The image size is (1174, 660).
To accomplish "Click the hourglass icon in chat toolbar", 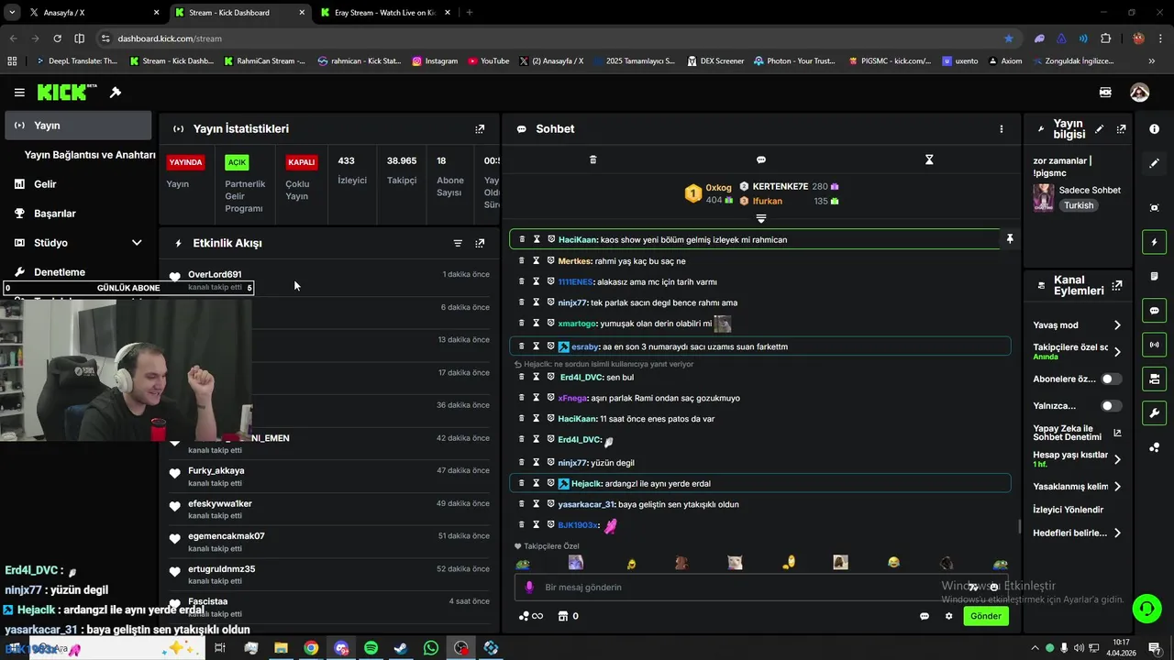I will (x=929, y=159).
